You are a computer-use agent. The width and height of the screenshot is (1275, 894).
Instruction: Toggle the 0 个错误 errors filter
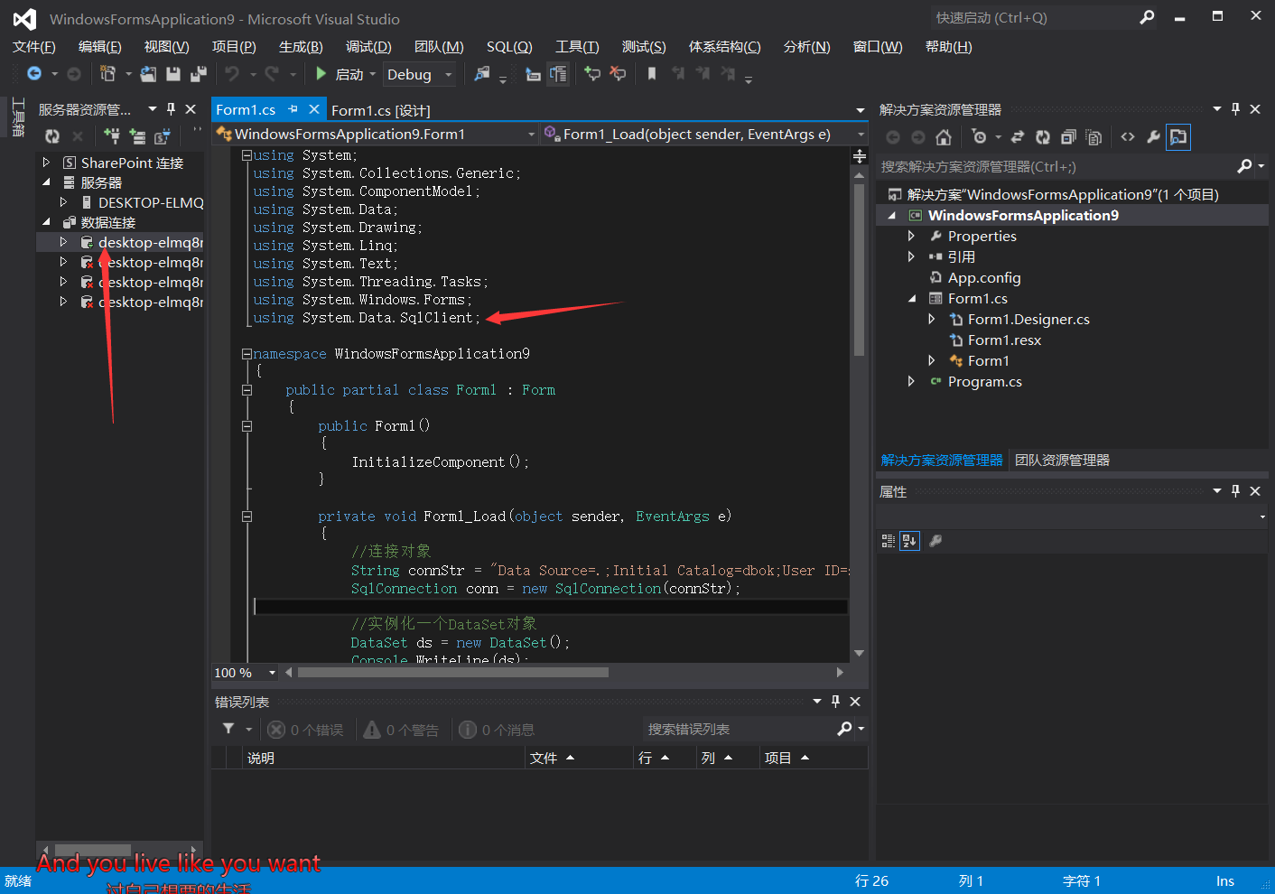click(x=306, y=730)
